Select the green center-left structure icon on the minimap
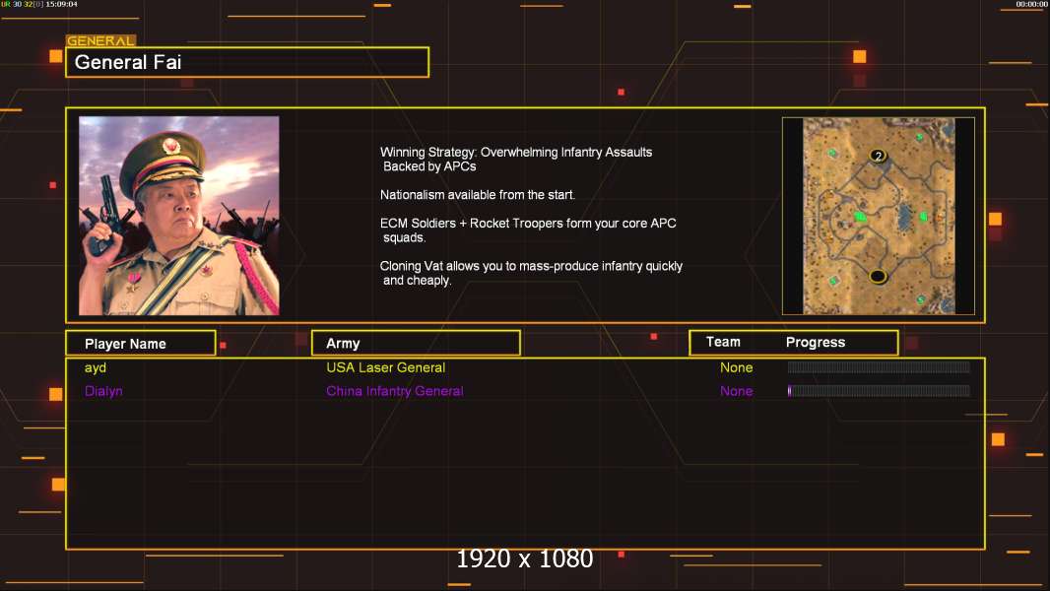Image resolution: width=1050 pixels, height=591 pixels. [861, 216]
